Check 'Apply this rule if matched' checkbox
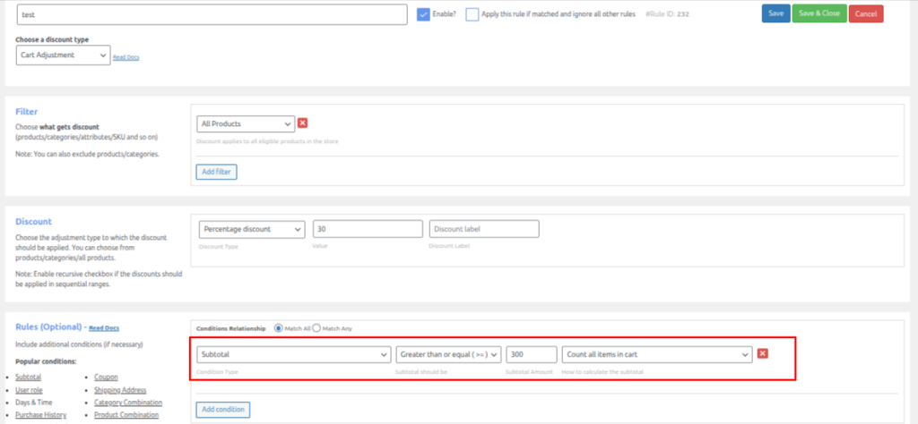 click(472, 14)
